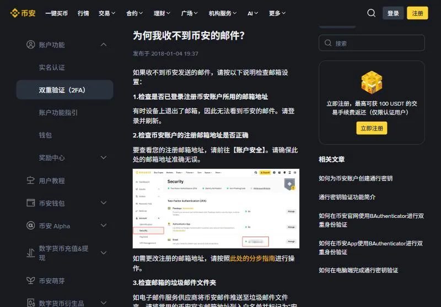Click the 相关文章 heading
This screenshot has height=307, width=441.
(x=332, y=160)
